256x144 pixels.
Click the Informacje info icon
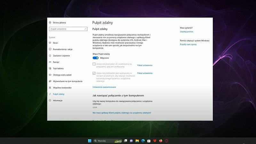point(50,100)
